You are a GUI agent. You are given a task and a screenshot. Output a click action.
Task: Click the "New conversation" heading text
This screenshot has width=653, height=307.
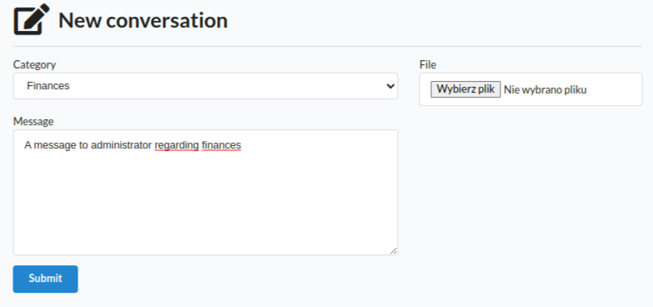click(x=143, y=20)
